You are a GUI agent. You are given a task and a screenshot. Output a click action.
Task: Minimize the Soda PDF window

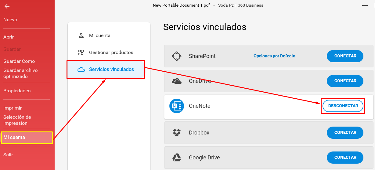coord(365,5)
